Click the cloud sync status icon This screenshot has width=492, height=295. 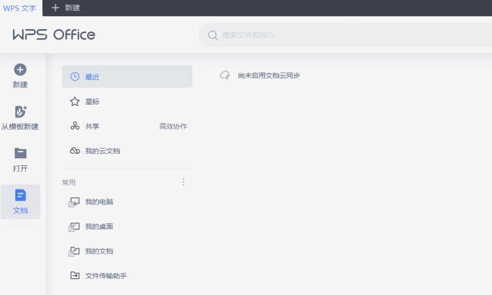tap(225, 75)
